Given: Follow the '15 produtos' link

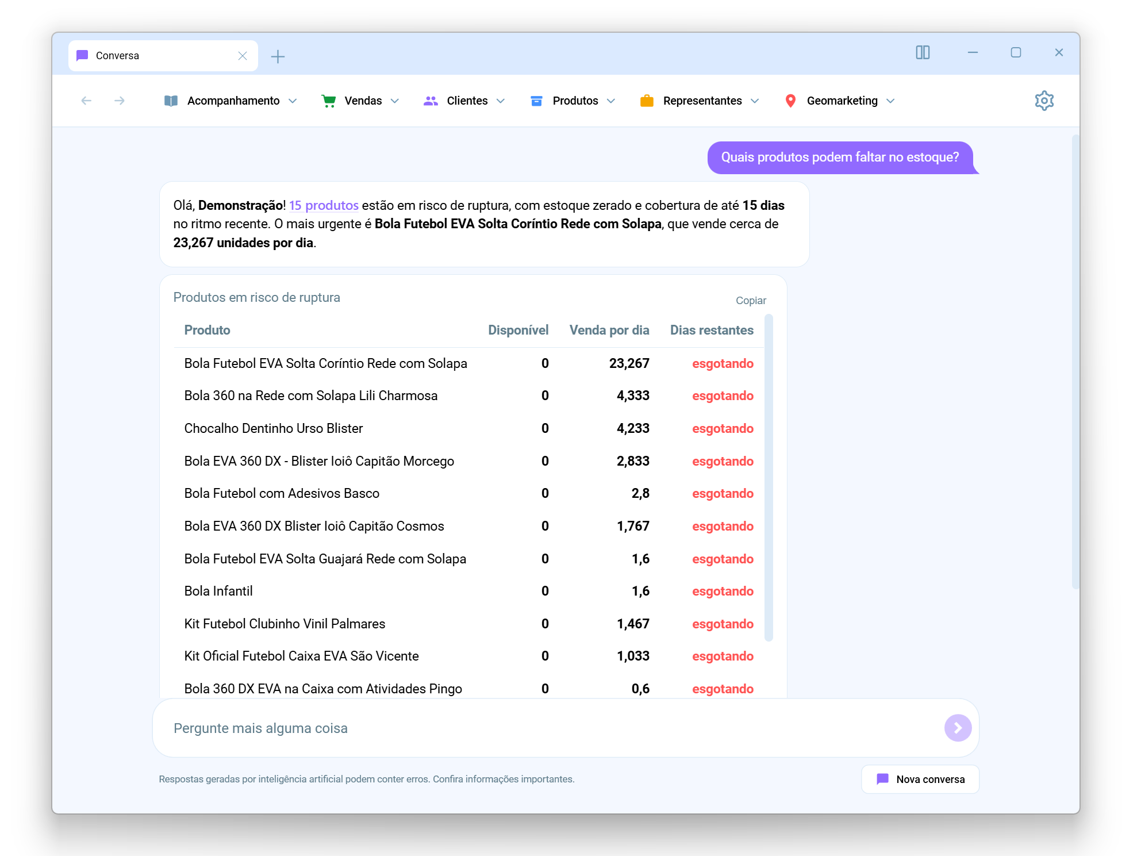Looking at the screenshot, I should [324, 205].
